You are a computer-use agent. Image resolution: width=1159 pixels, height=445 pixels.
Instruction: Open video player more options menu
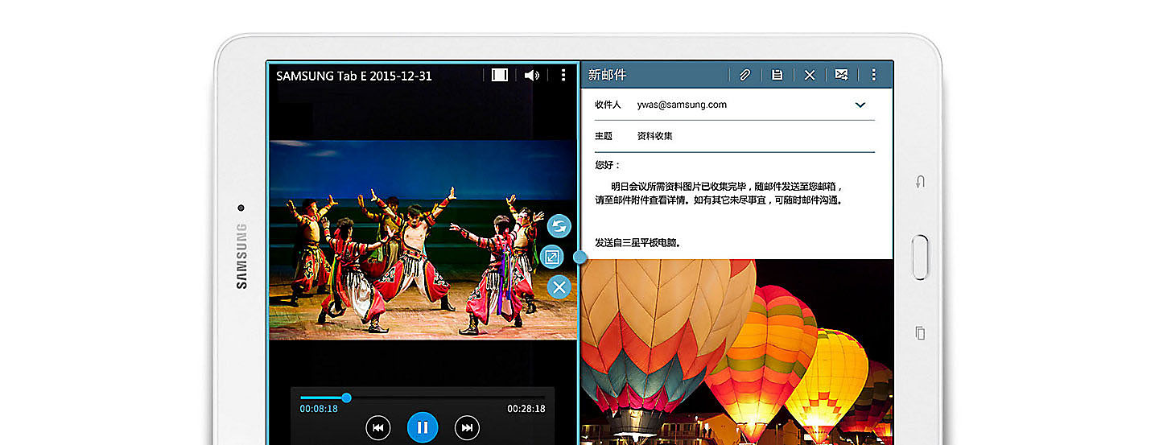563,75
